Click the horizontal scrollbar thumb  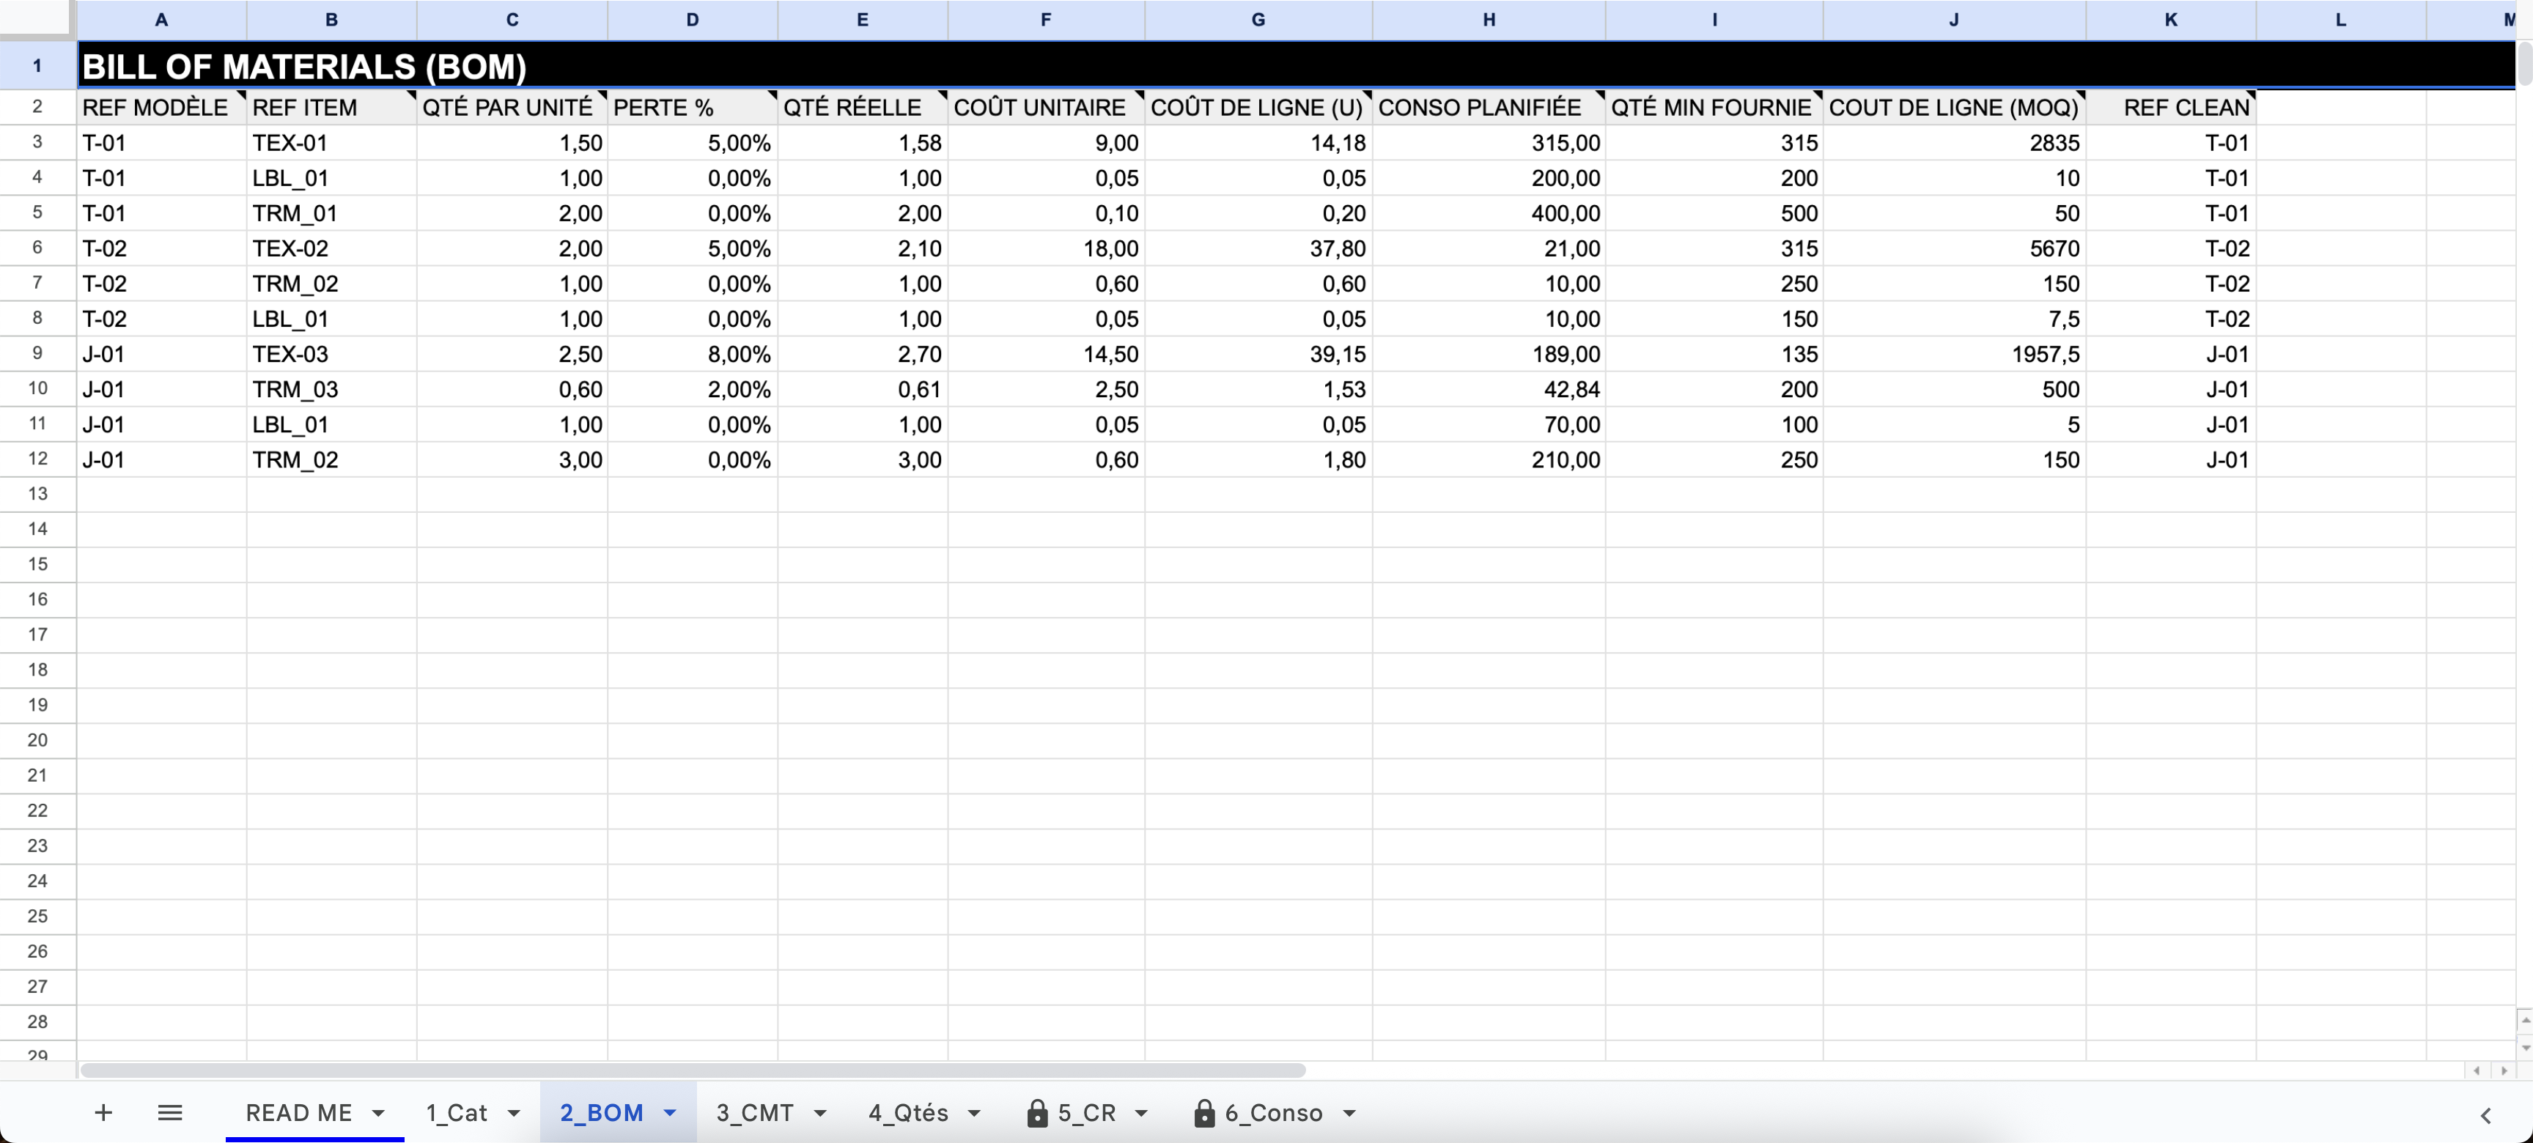pyautogui.click(x=692, y=1070)
